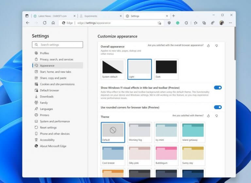
Task: Click the Search settings input field
Action: click(58, 45)
